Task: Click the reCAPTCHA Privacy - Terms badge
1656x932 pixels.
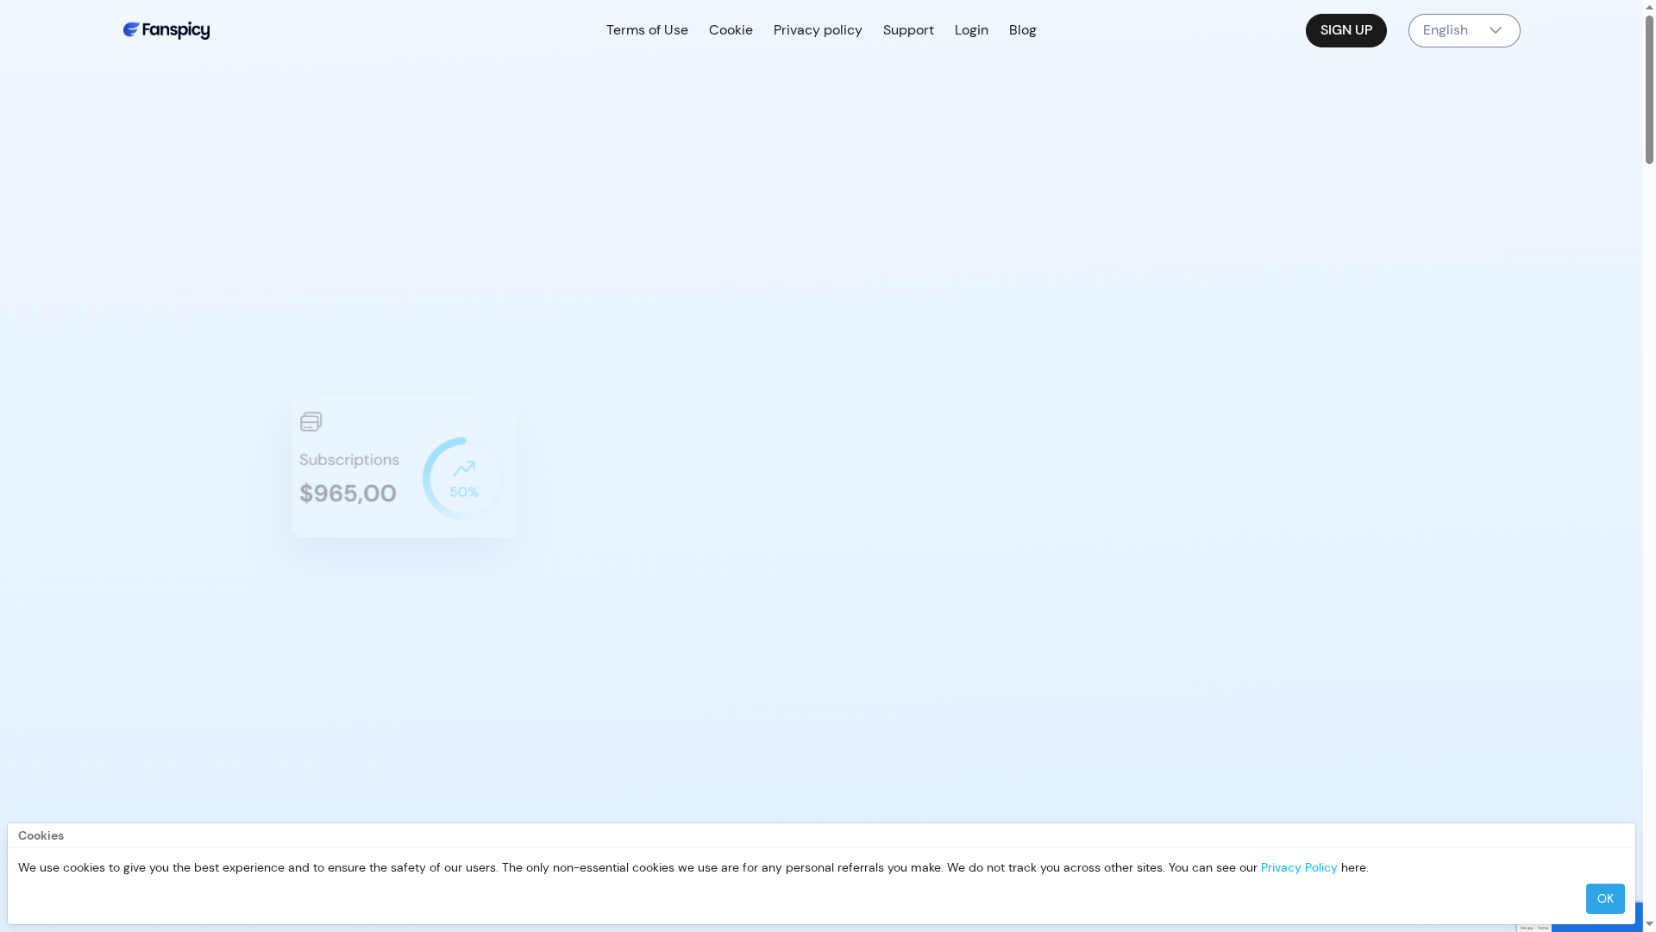Action: point(1534,928)
